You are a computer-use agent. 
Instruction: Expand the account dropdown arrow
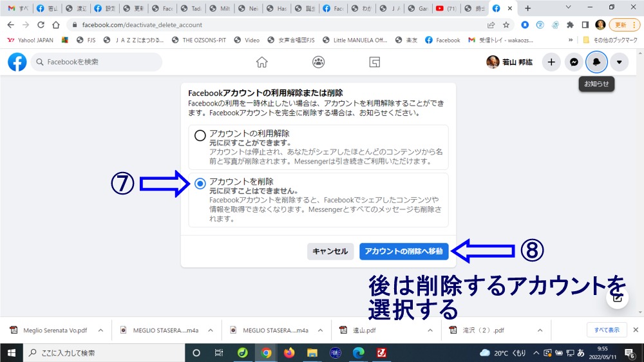pos(619,62)
